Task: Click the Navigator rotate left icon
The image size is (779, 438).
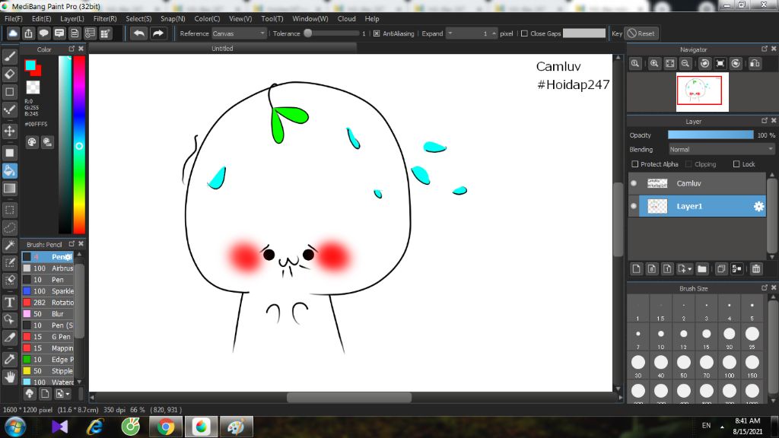Action: (x=704, y=64)
